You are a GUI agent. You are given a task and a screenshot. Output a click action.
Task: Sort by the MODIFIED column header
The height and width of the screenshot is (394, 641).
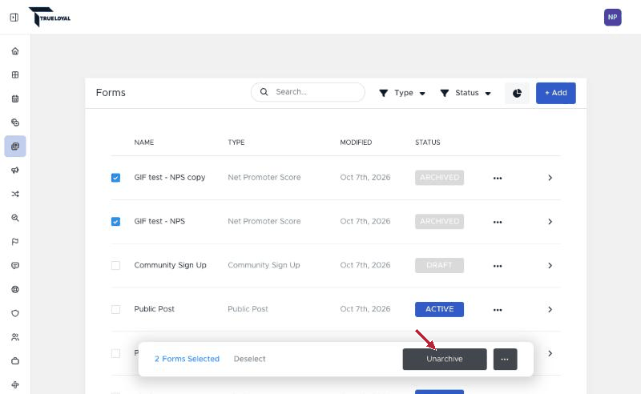click(356, 143)
